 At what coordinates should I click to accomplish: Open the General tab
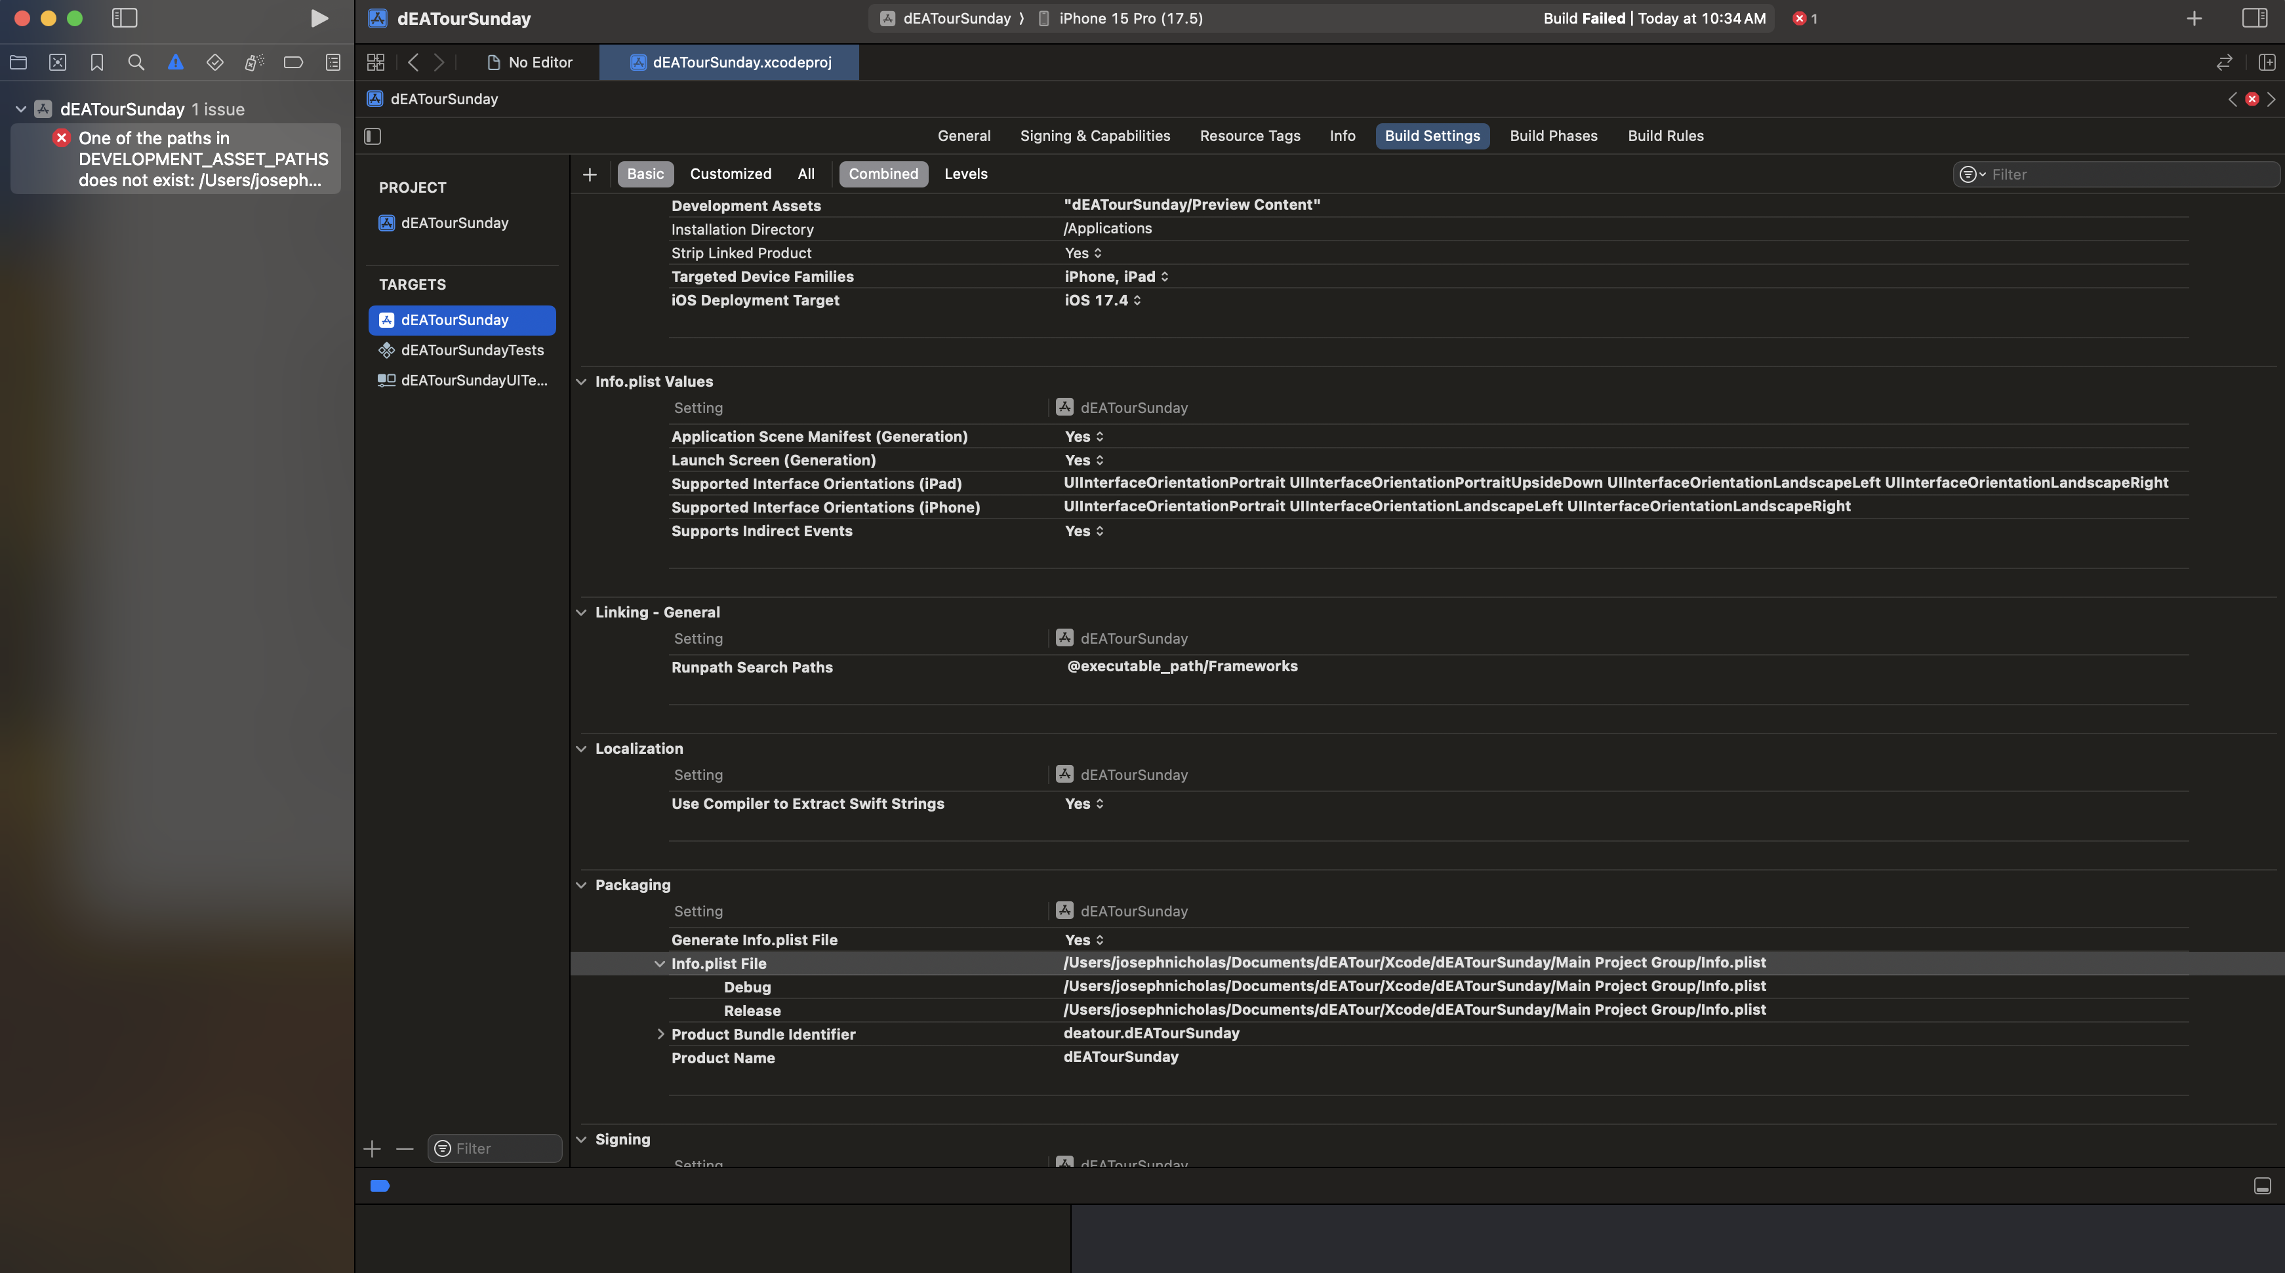tap(964, 136)
